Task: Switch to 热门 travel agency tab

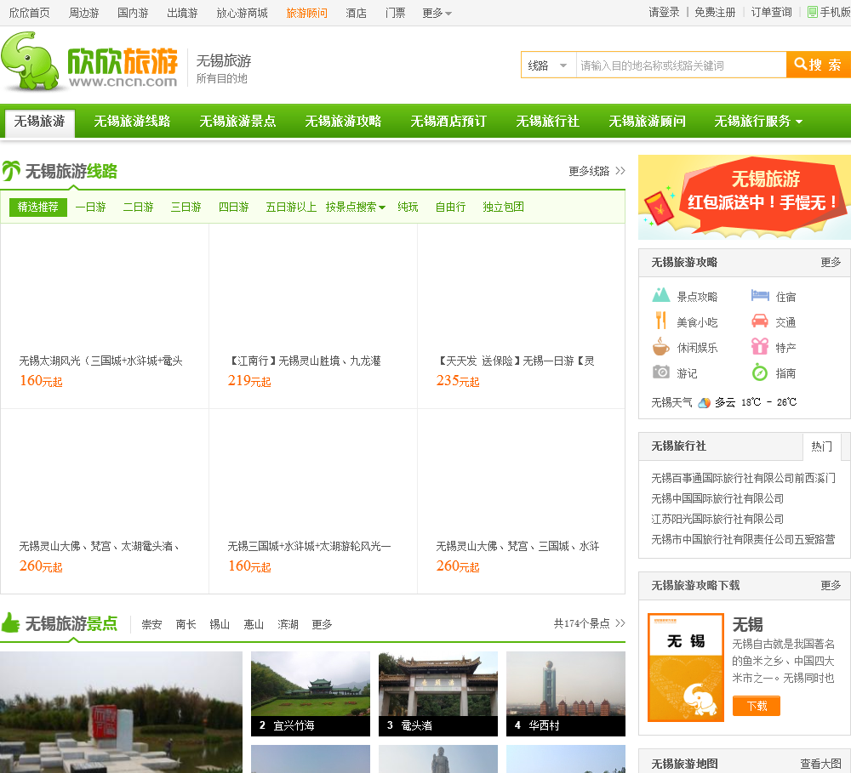Action: tap(821, 446)
